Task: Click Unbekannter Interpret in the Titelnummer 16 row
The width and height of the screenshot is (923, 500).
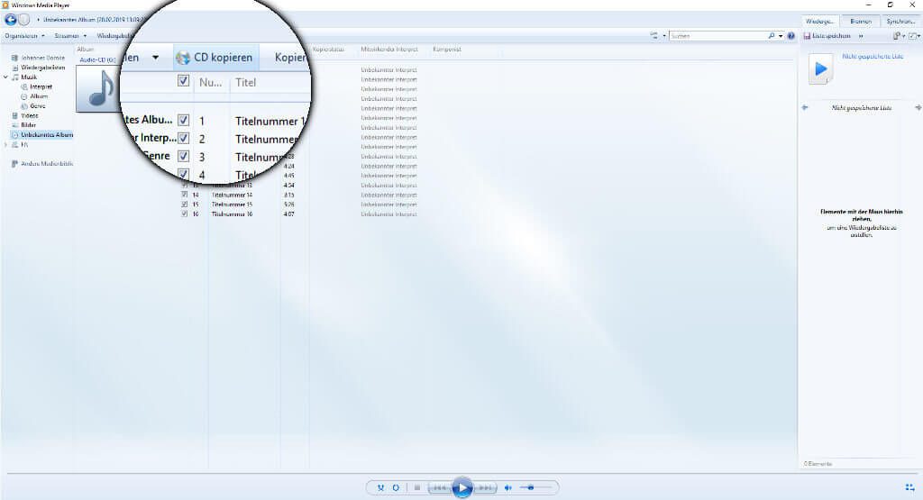Action: click(x=388, y=214)
